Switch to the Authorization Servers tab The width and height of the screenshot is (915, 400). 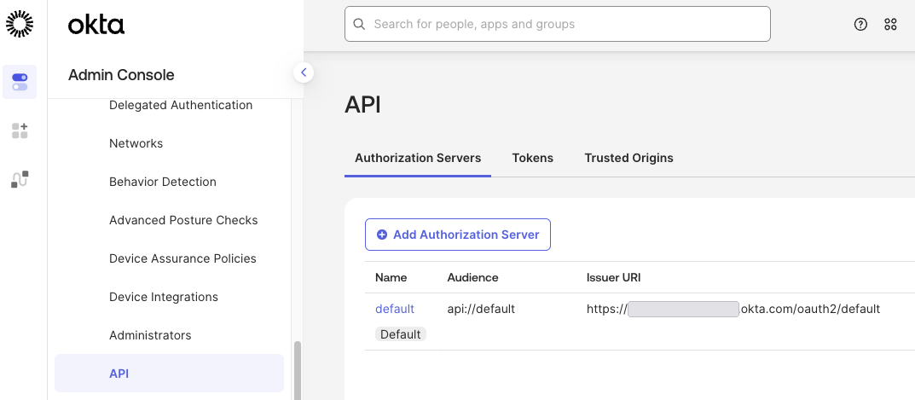click(418, 159)
